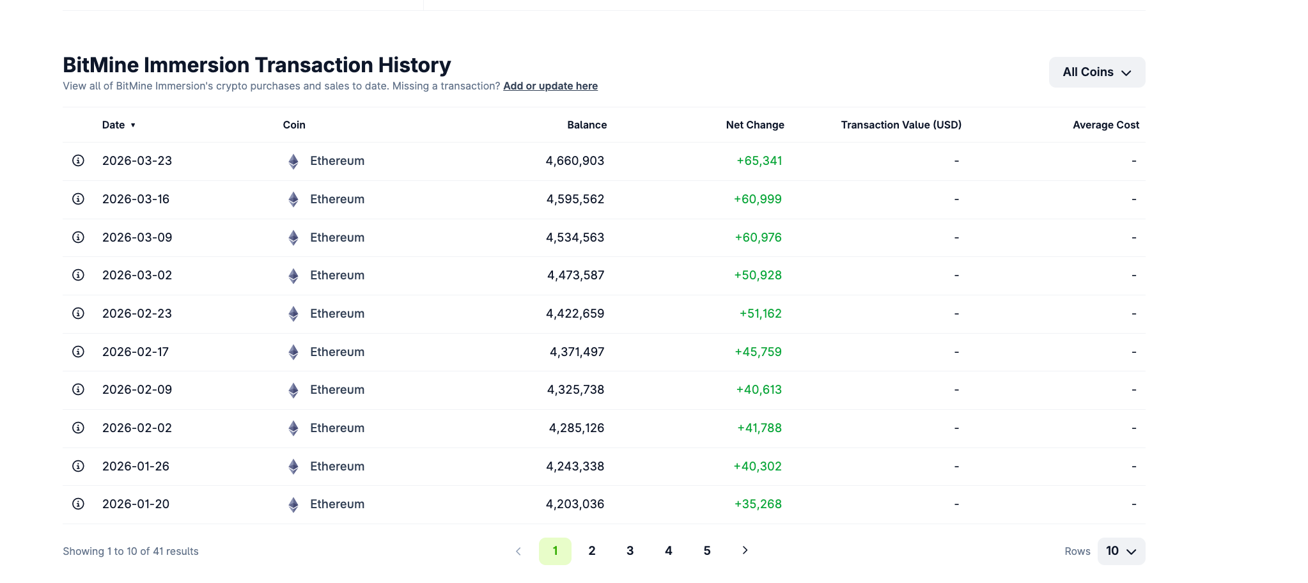Click info icon next to 2026-02-02
The height and width of the screenshot is (583, 1308).
click(78, 428)
